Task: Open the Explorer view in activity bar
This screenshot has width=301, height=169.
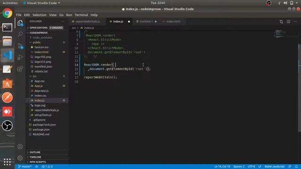Action: 20,23
